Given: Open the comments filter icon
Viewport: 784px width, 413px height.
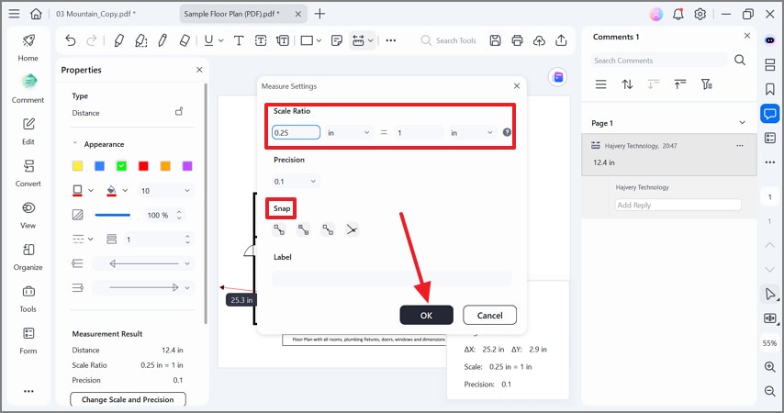Looking at the screenshot, I should [x=706, y=84].
